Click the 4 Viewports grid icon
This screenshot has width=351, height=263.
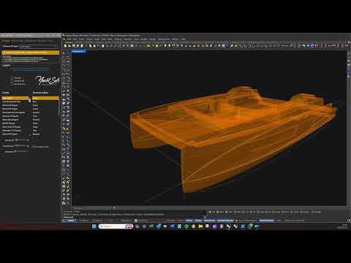tap(132, 45)
